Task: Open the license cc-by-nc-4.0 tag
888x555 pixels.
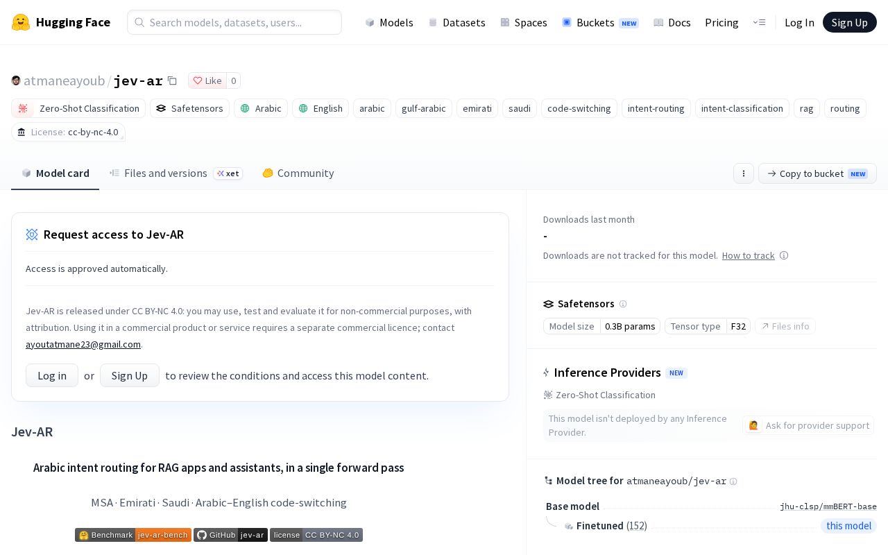Action: (x=68, y=132)
